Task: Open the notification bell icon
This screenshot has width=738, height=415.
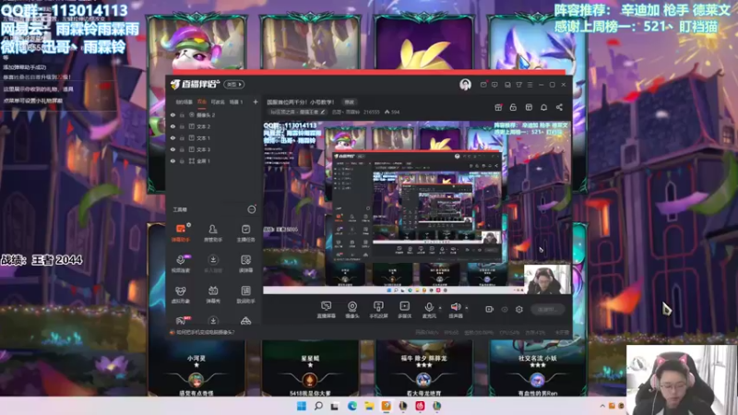Action: click(543, 107)
